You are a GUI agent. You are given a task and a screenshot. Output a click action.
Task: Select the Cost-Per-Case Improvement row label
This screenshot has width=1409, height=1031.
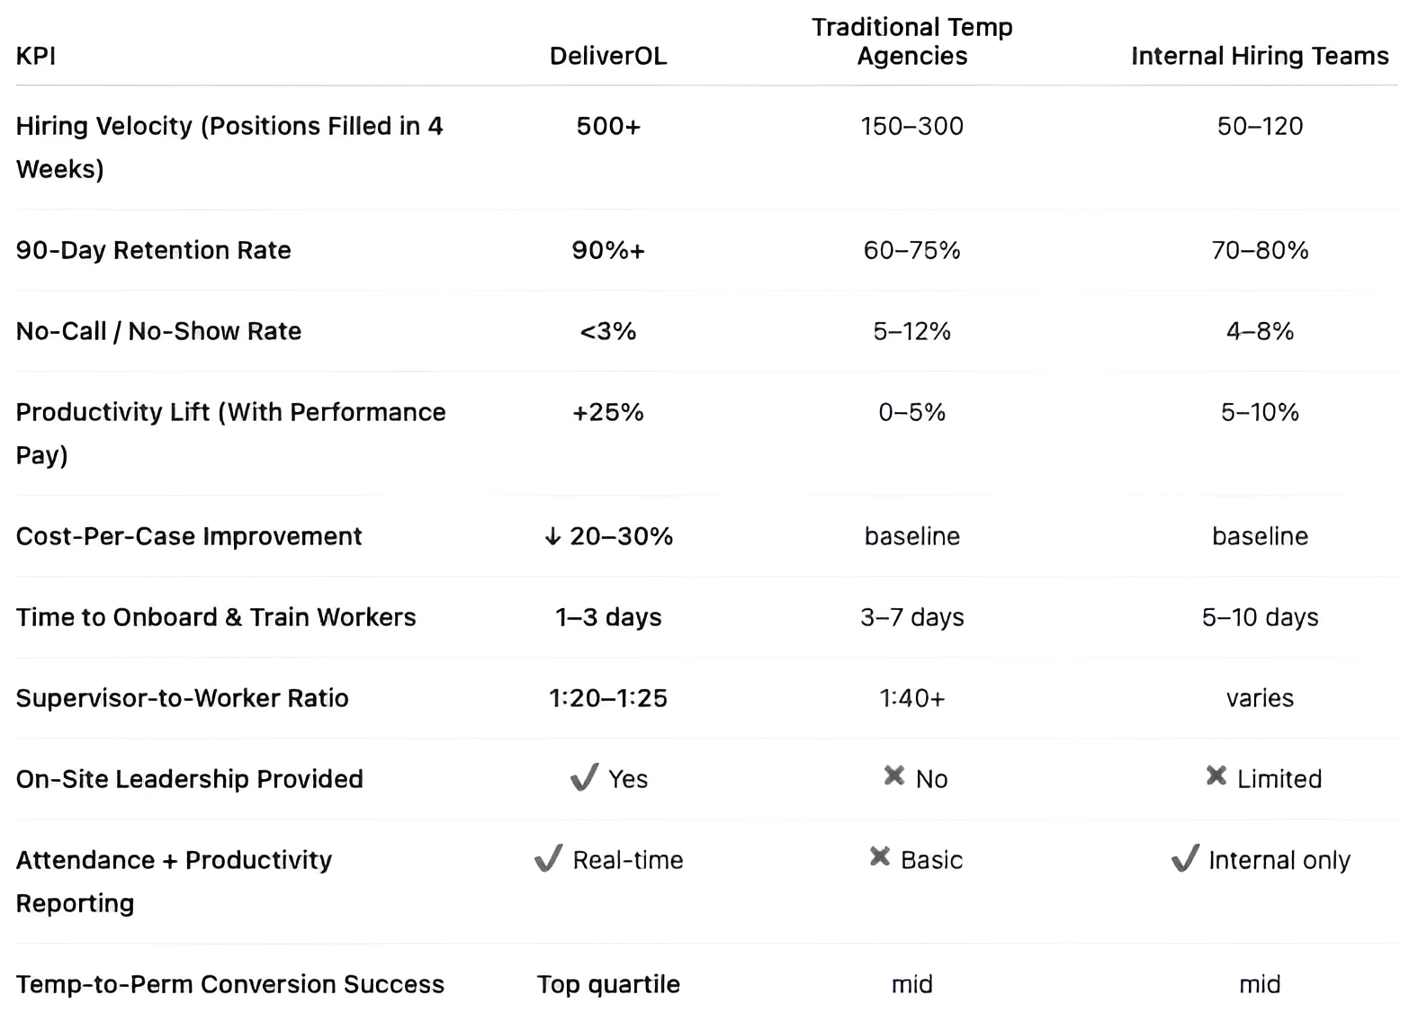coord(189,536)
